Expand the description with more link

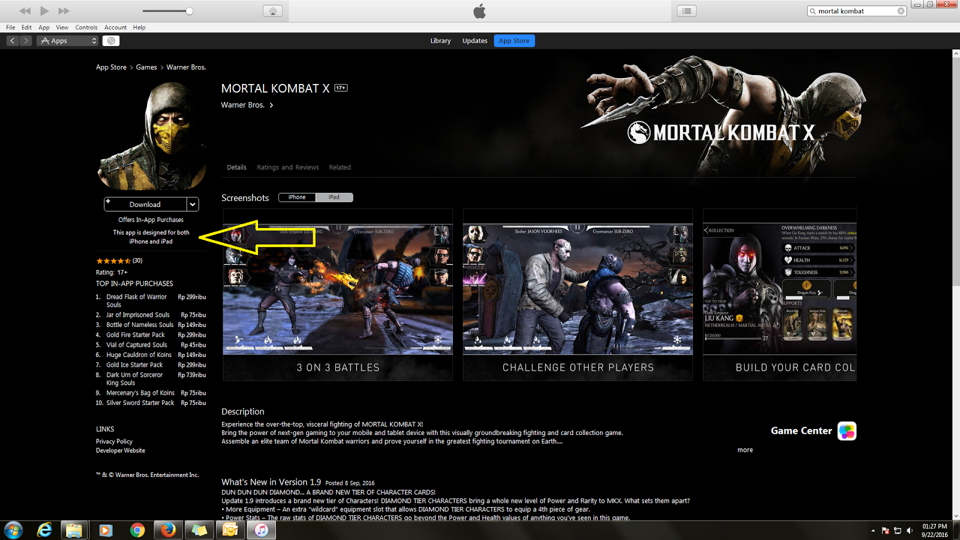[x=745, y=450]
